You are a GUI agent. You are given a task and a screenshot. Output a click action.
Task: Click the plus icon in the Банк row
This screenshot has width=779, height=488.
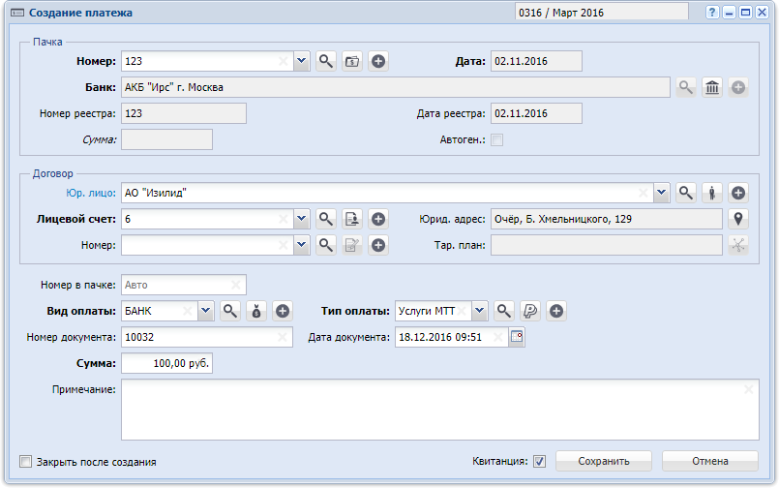pyautogui.click(x=738, y=87)
